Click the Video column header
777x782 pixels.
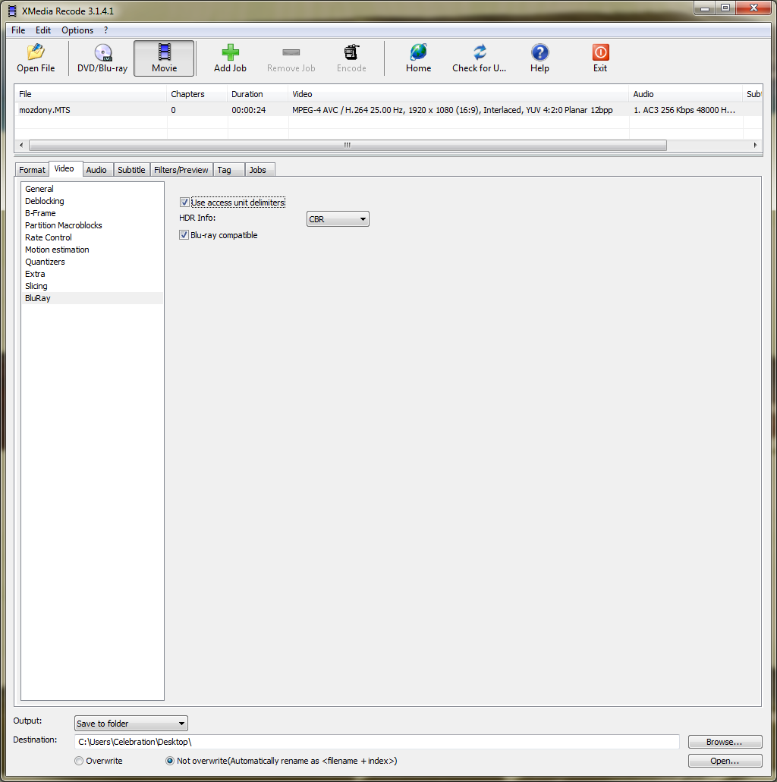pyautogui.click(x=458, y=94)
